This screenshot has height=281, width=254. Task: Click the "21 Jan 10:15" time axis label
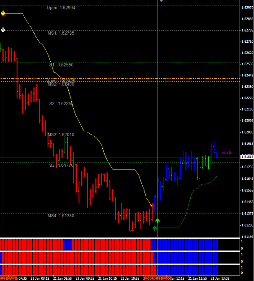[108, 278]
